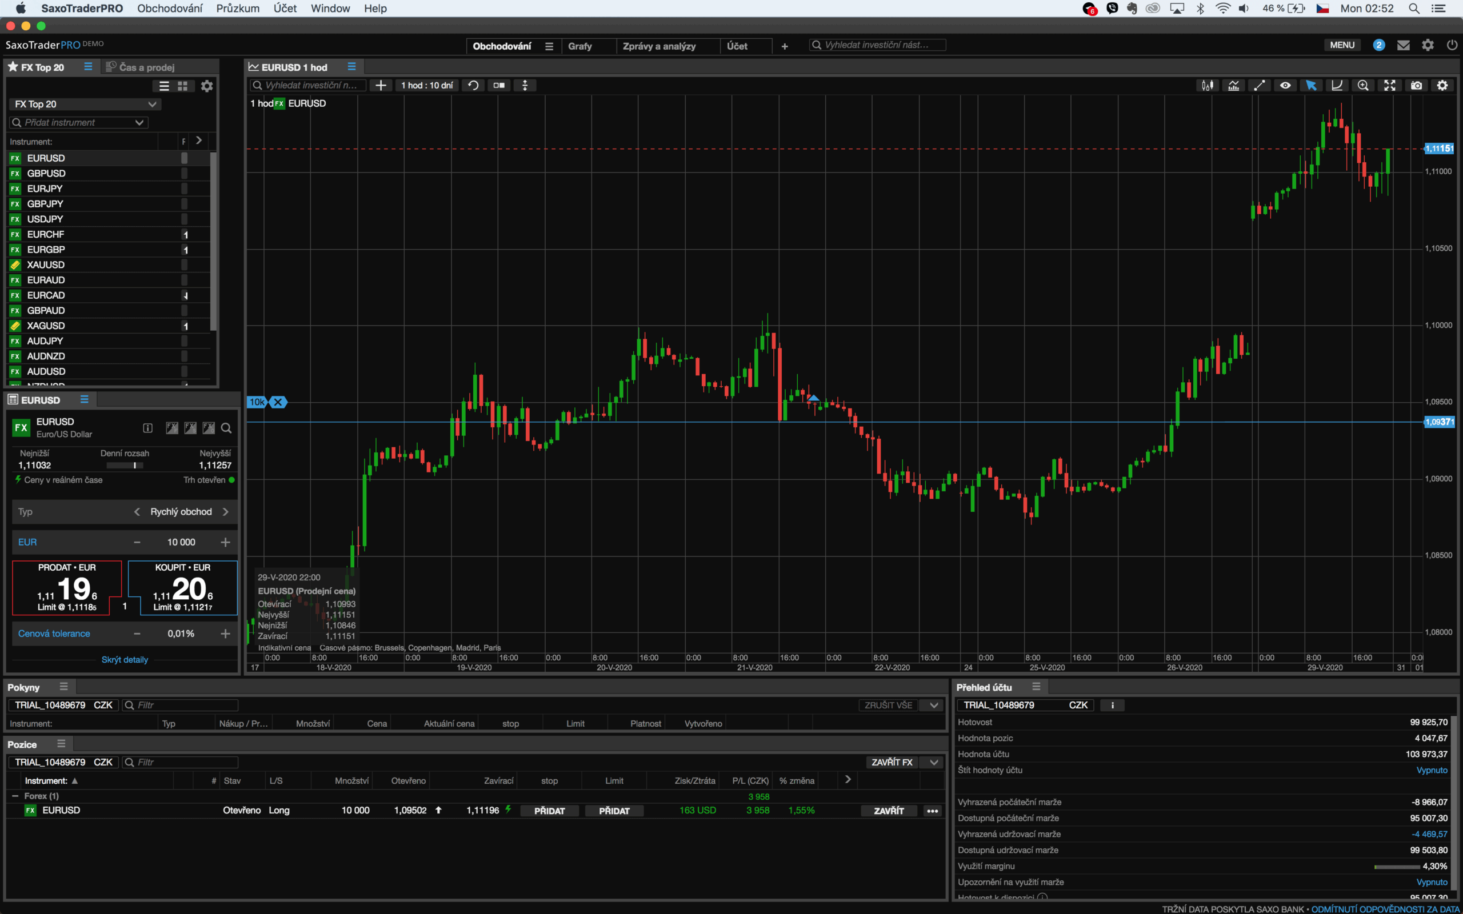Activate the chart zoom magnifier
The width and height of the screenshot is (1463, 914).
[x=1363, y=85]
